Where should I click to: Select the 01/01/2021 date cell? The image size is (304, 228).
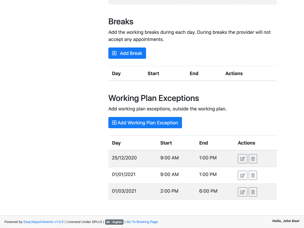124,175
